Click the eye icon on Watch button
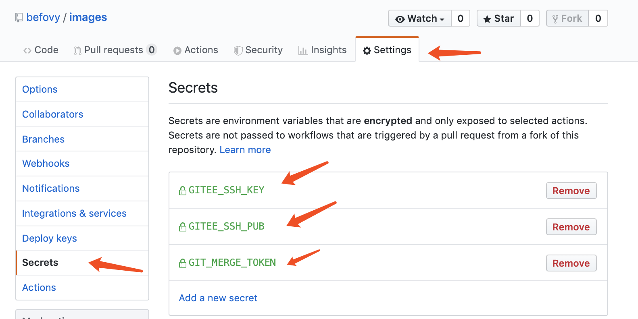 [400, 19]
